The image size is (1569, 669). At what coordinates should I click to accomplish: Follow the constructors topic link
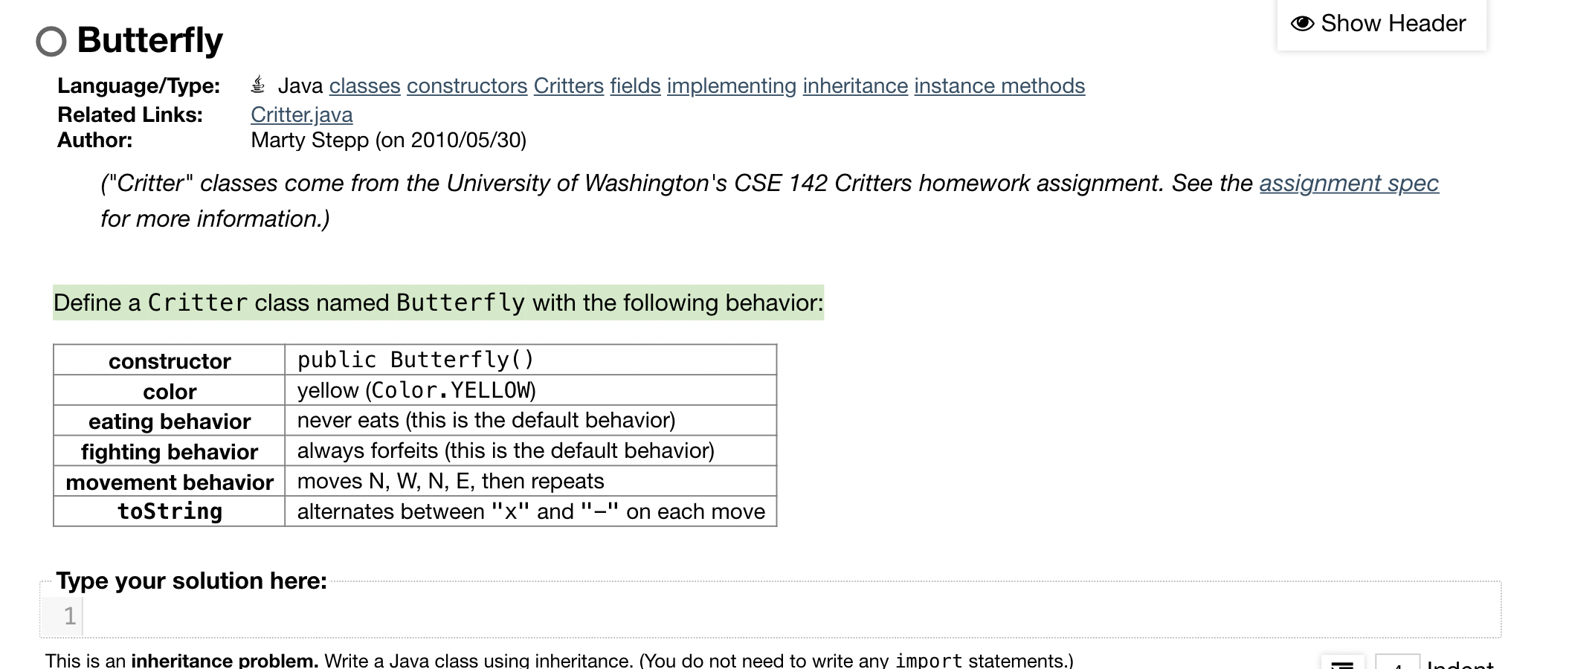tap(466, 85)
